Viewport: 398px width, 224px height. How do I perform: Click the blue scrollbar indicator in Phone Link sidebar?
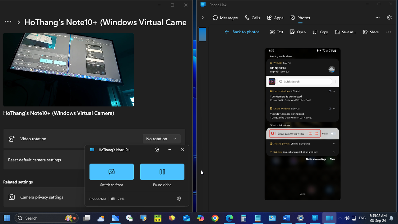tap(202, 34)
